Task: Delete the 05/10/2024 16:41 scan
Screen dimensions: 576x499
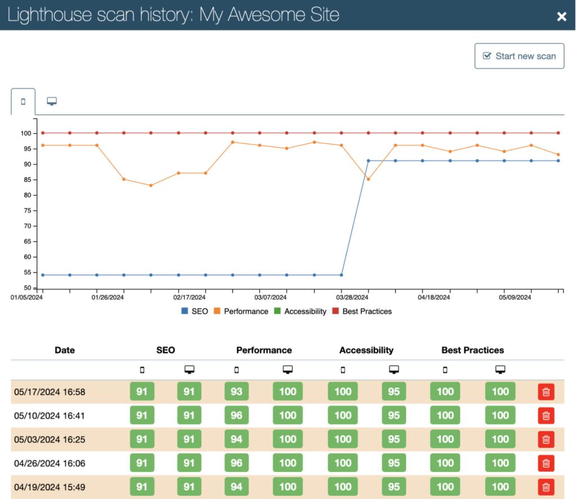Action: click(546, 416)
